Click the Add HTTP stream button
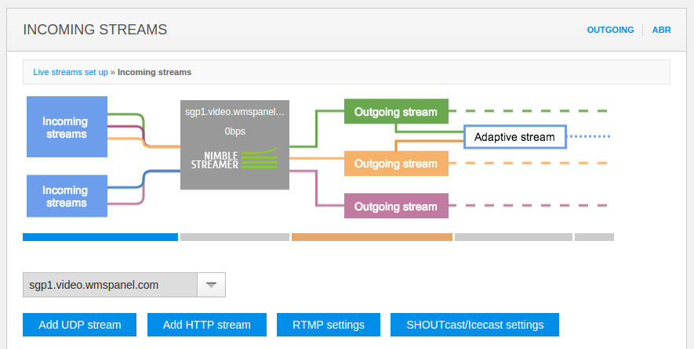Image resolution: width=694 pixels, height=349 pixels. point(207,325)
